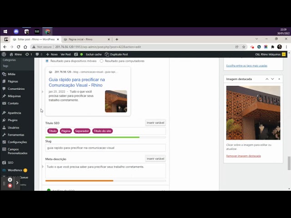Select Resultado para computadores
This screenshot has height=218, width=291.
click(x=101, y=61)
